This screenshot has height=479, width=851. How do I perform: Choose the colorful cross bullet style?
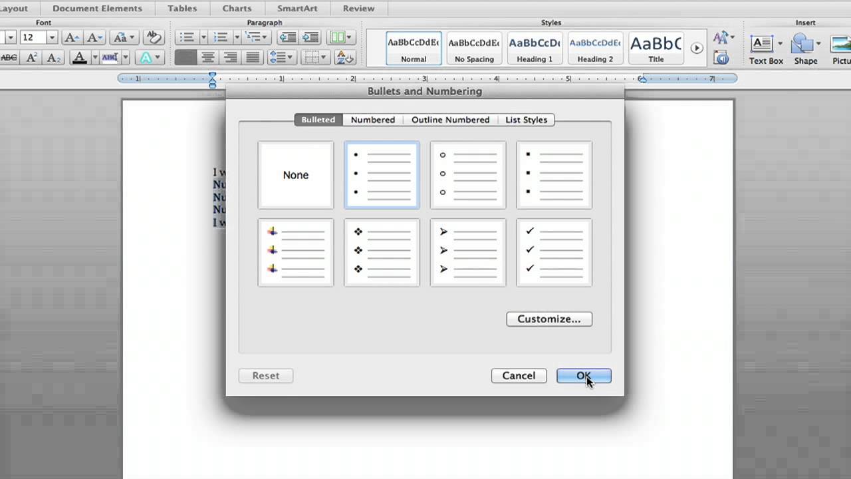pyautogui.click(x=296, y=252)
